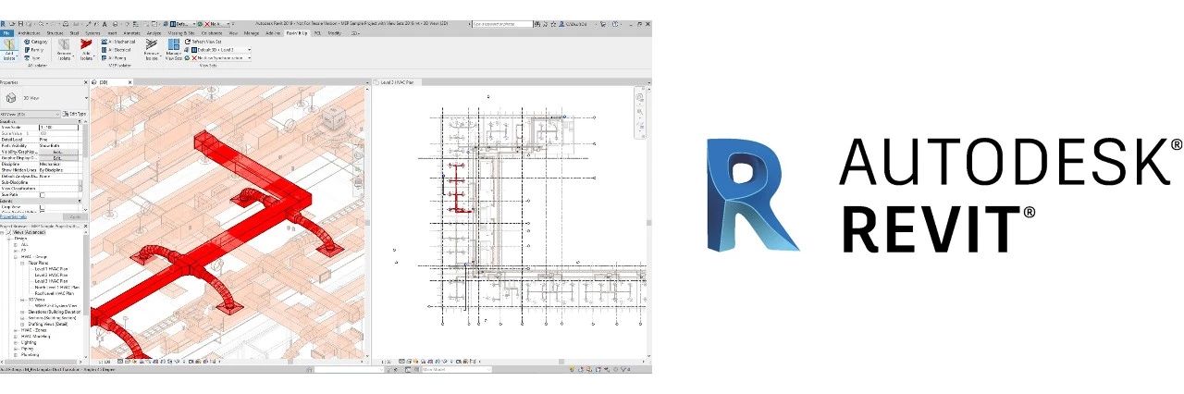Switch to the Architecture ribbon tab

click(x=29, y=33)
